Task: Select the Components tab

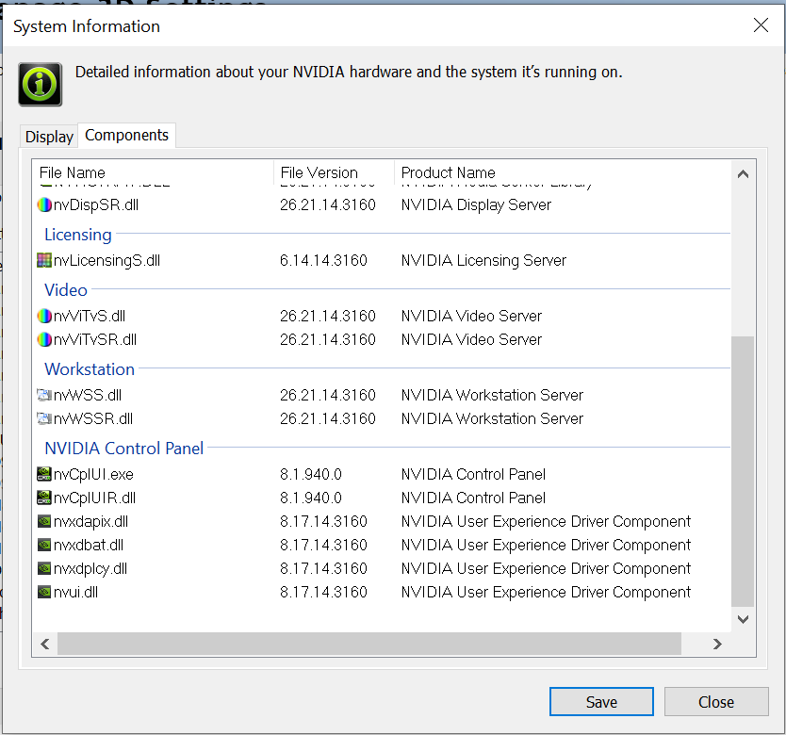Action: (127, 135)
